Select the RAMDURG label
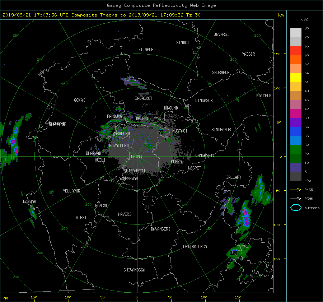This screenshot has height=302, width=323. [x=114, y=116]
